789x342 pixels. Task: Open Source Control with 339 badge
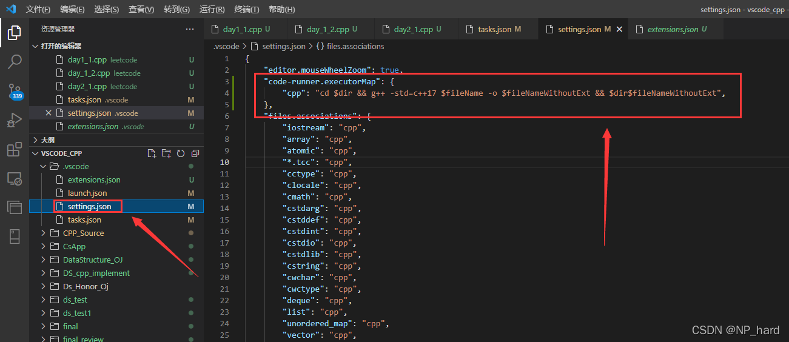(x=15, y=92)
